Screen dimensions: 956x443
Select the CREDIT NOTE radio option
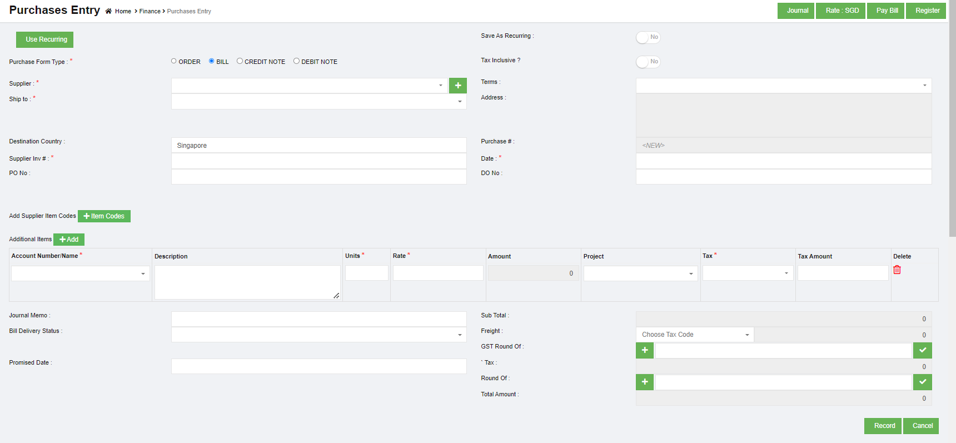coord(240,61)
